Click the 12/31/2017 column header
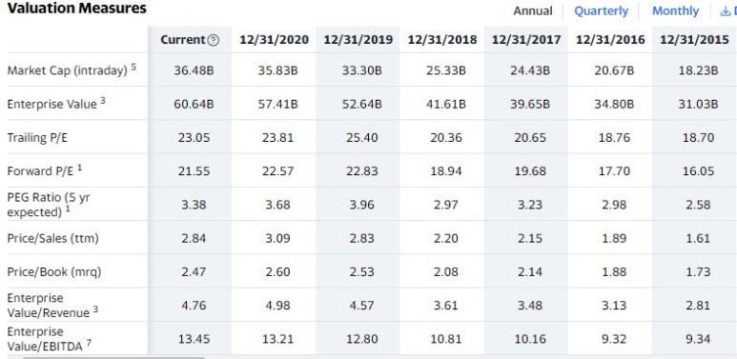737x359 pixels. (x=526, y=40)
